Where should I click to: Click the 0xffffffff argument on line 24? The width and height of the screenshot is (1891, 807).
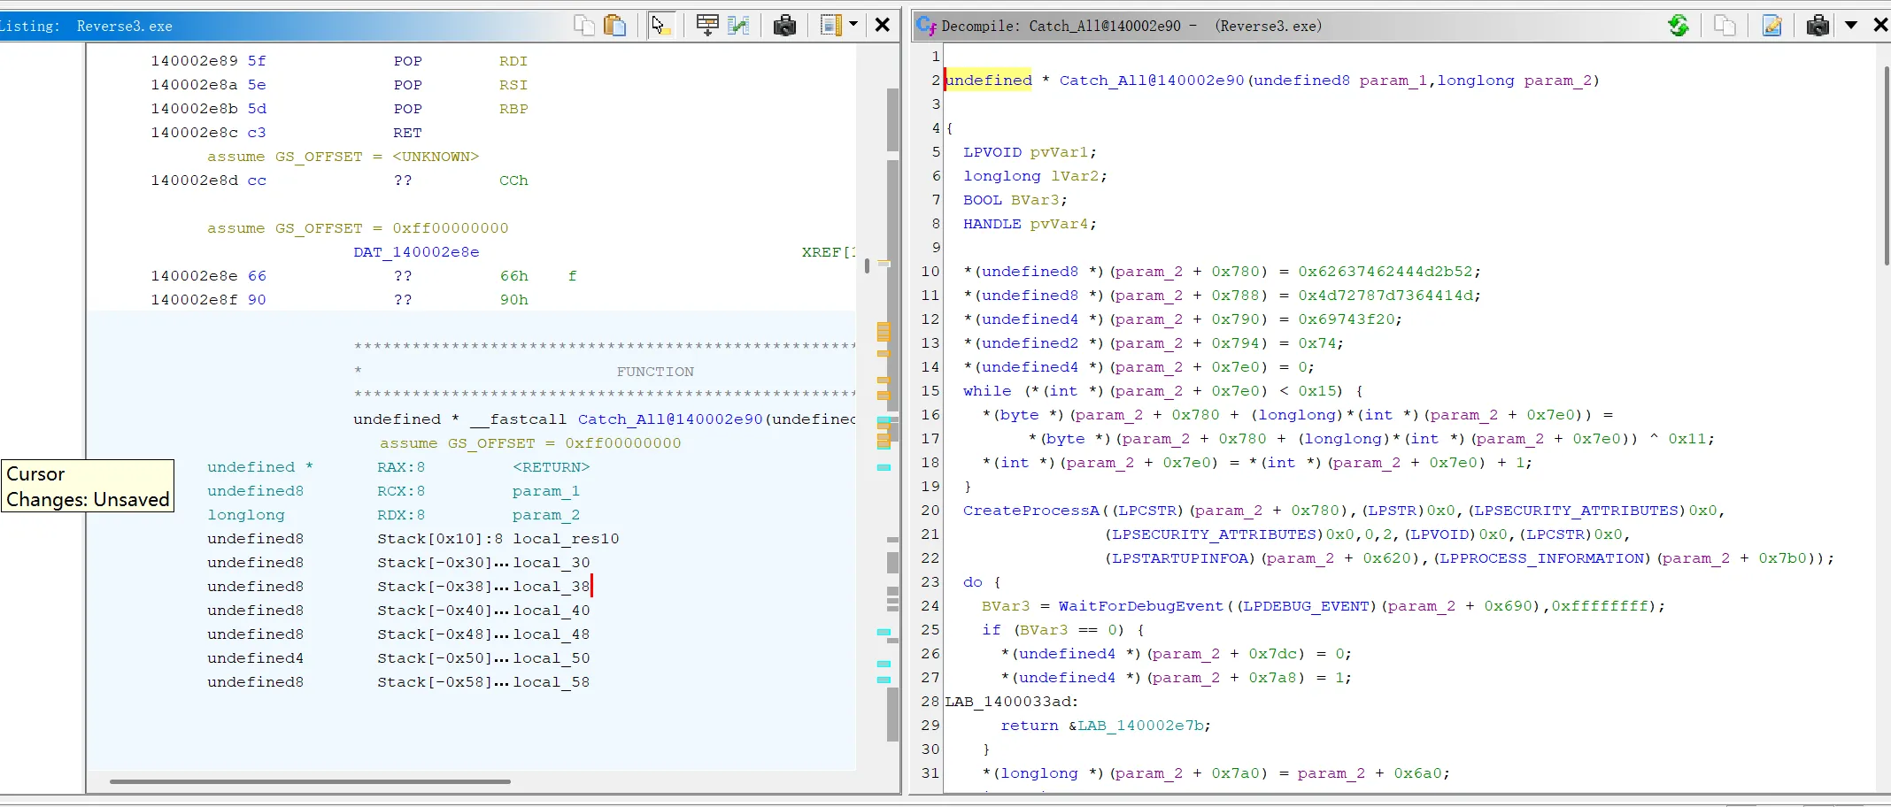(1601, 606)
